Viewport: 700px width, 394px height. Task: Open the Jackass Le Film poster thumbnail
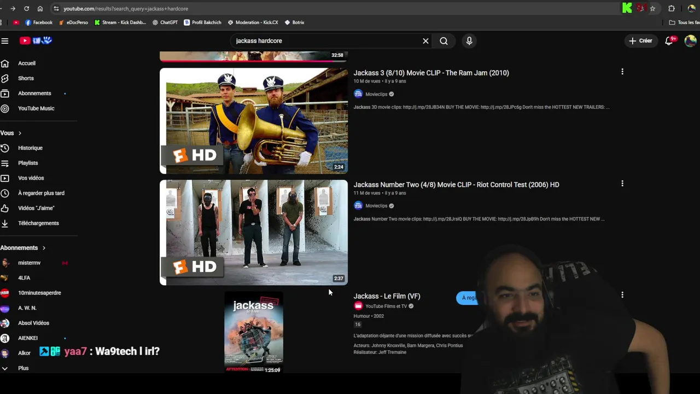(254, 332)
